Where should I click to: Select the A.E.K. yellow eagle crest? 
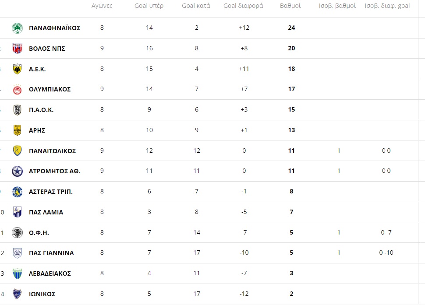tap(17, 69)
